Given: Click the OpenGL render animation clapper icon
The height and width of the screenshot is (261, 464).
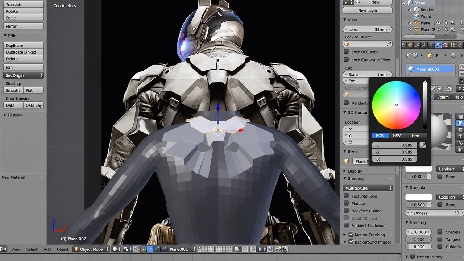Looking at the screenshot, I should point(285,249).
